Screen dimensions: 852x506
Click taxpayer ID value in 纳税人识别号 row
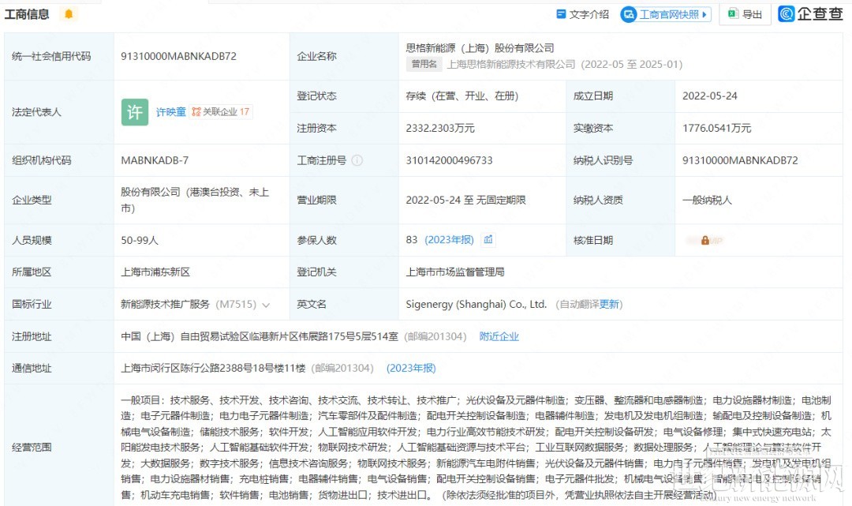coord(740,160)
